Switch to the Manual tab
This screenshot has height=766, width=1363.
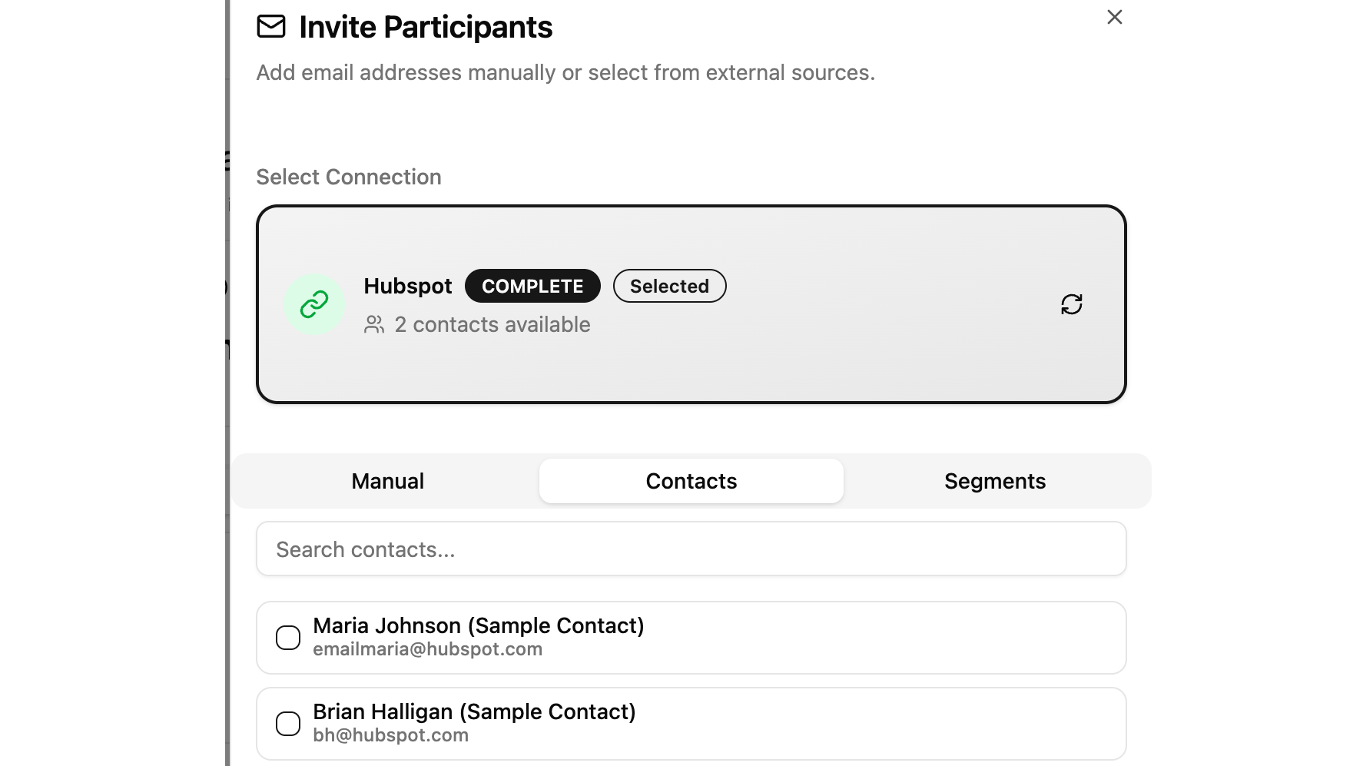(387, 481)
